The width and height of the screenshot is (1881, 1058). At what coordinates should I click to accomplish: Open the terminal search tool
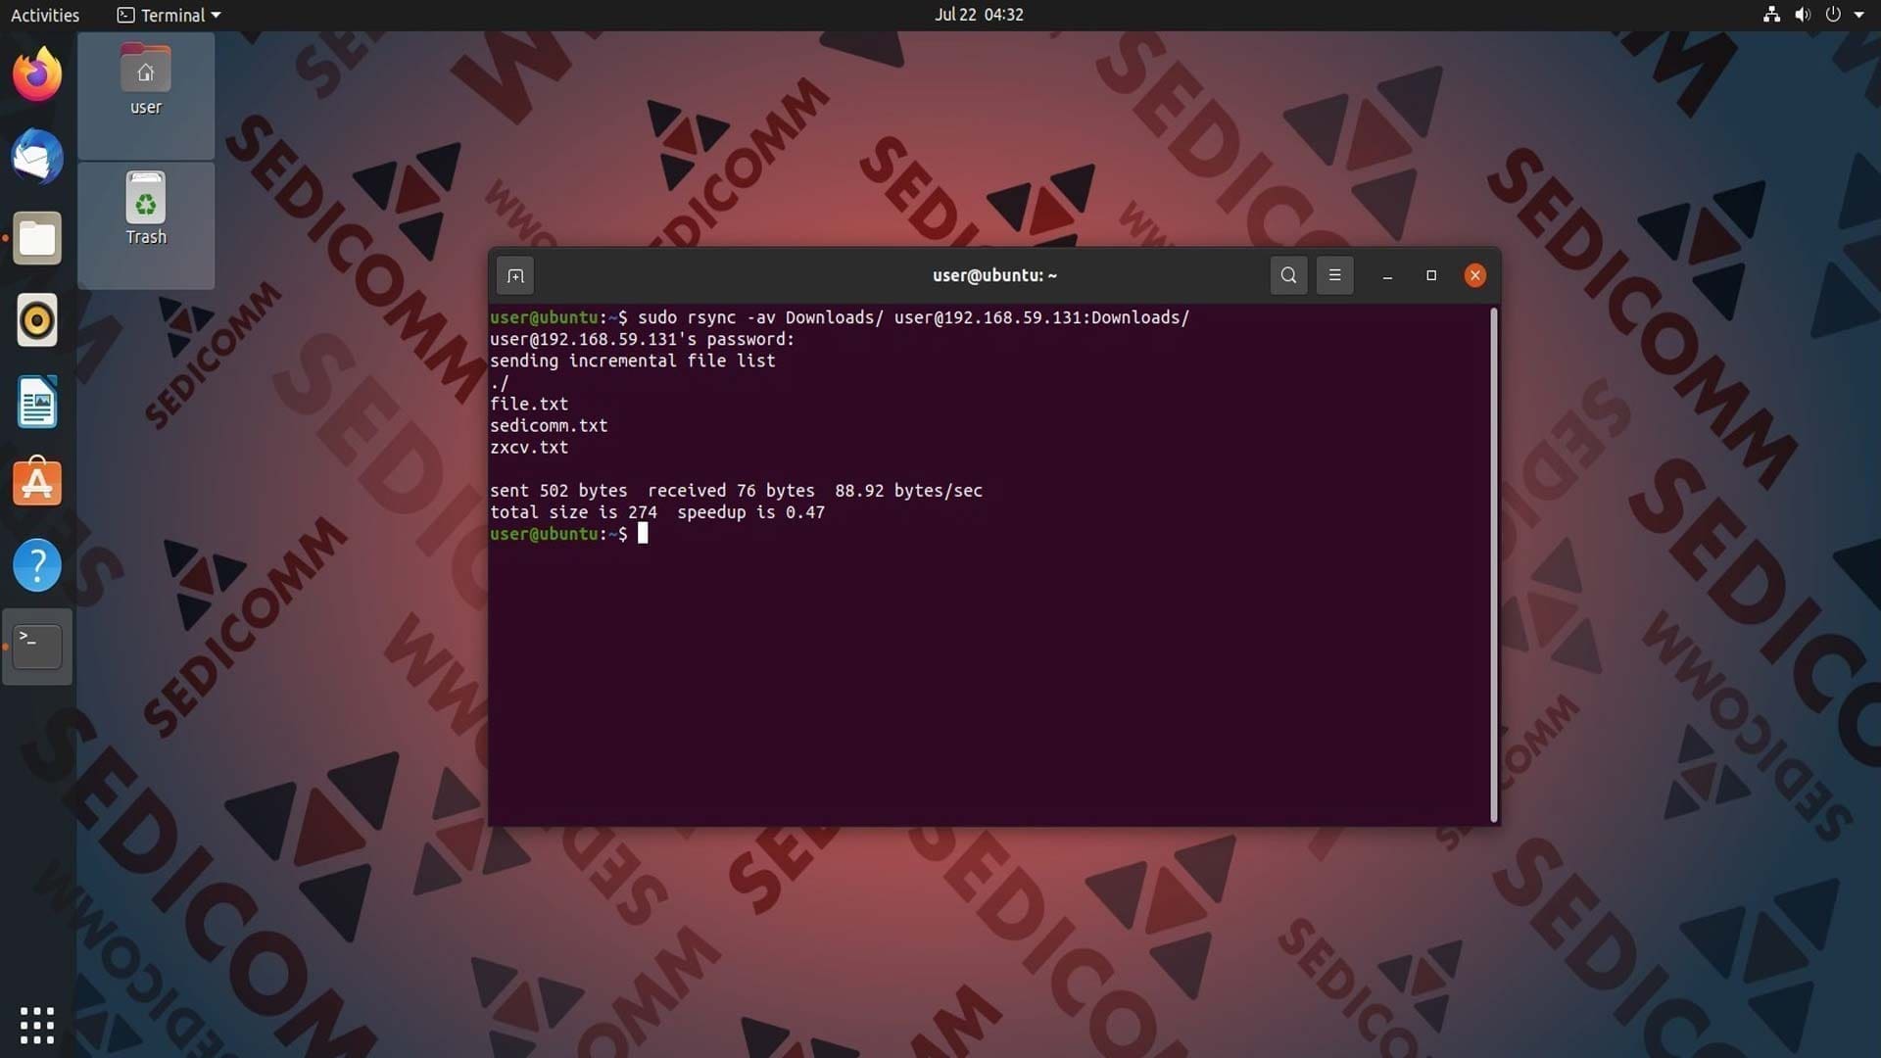pyautogui.click(x=1288, y=276)
